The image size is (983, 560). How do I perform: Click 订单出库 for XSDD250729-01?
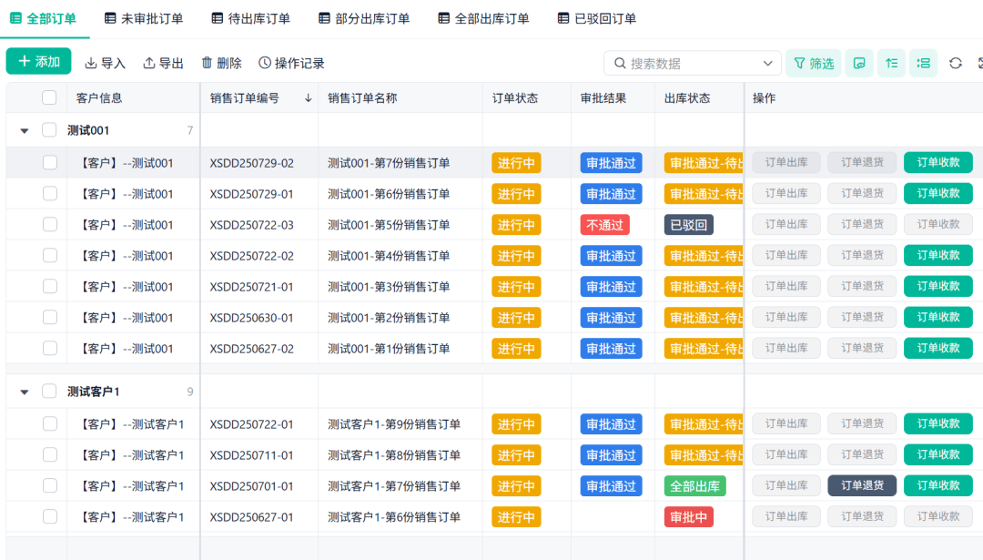[x=786, y=193]
